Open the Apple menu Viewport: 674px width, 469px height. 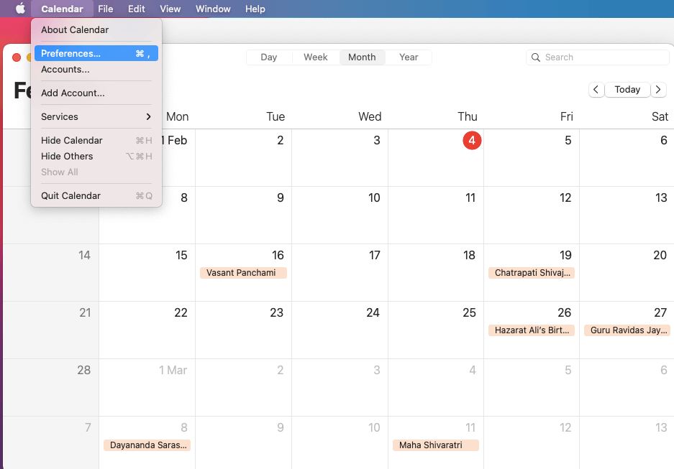coord(19,9)
